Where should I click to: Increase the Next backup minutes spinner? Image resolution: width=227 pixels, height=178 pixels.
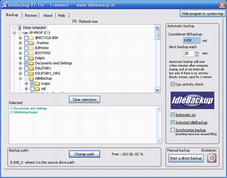point(197,52)
